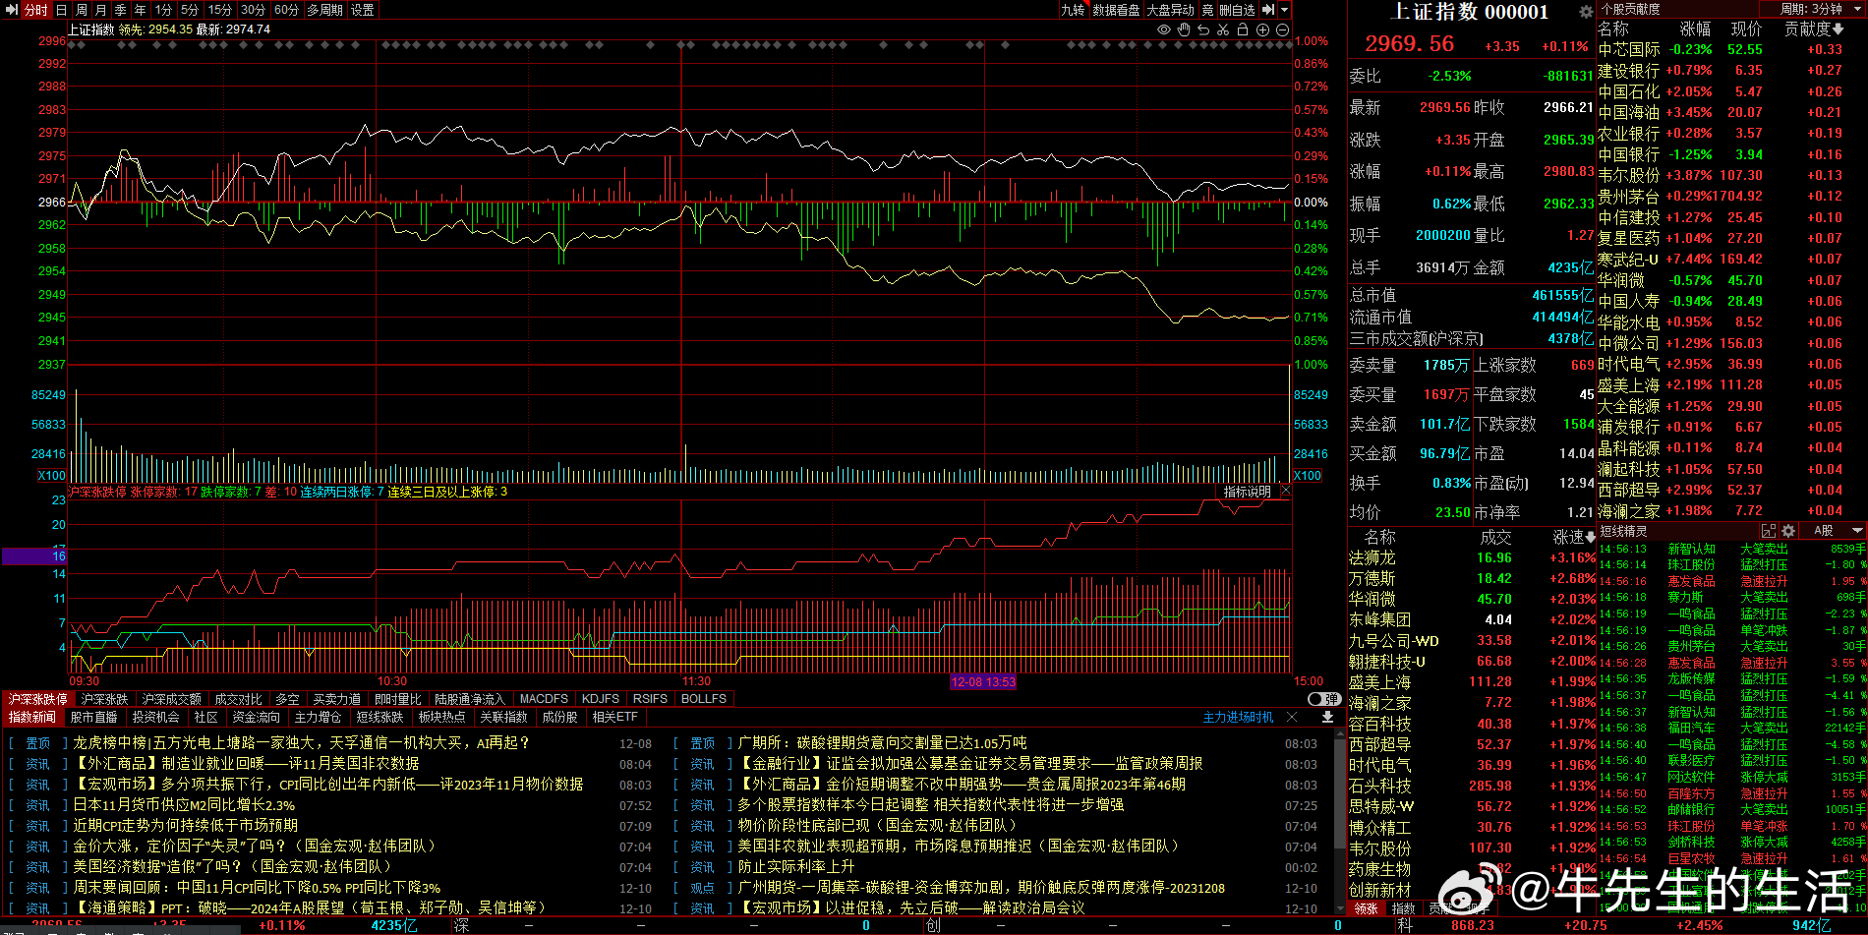
Task: Zoom out with the minus circle icon
Action: 1282,29
